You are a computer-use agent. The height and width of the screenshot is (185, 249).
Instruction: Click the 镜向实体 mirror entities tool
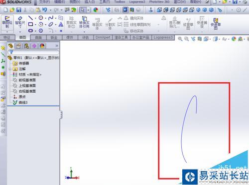click(133, 18)
